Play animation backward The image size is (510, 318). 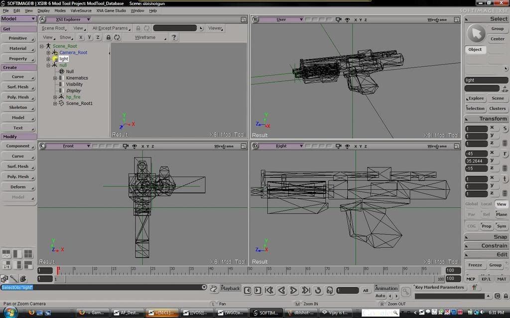click(x=282, y=290)
